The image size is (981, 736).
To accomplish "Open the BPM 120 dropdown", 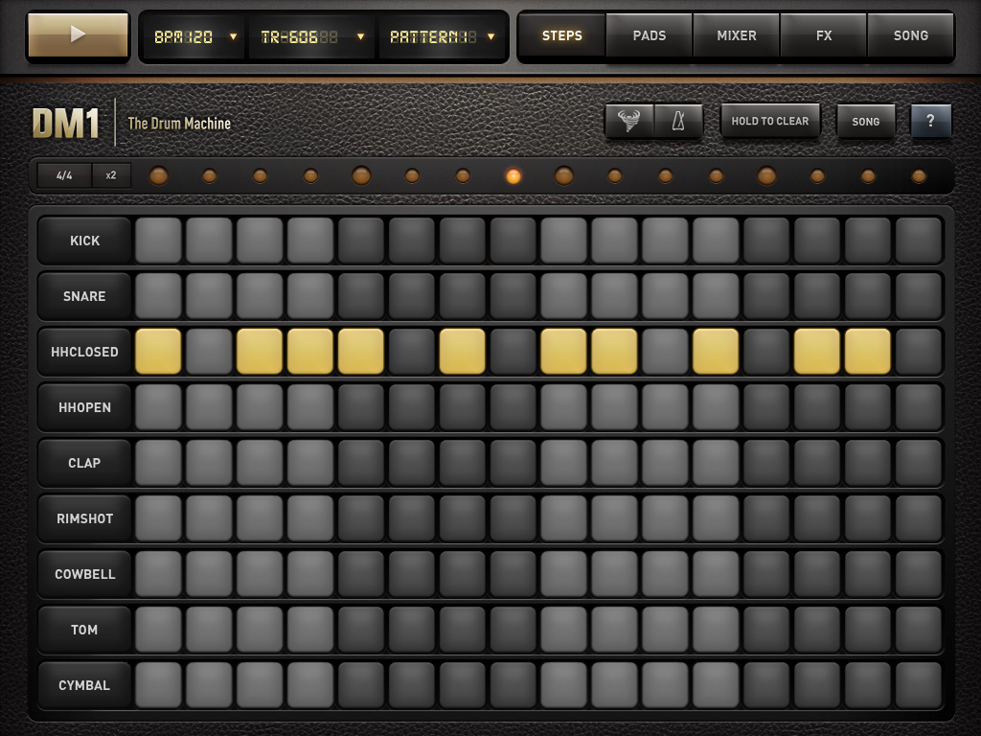I will (194, 37).
